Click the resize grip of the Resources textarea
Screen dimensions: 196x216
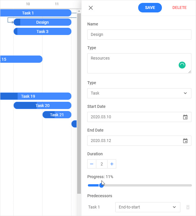click(x=190, y=72)
